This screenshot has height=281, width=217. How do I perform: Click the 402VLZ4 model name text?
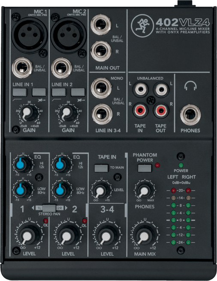tap(182, 23)
